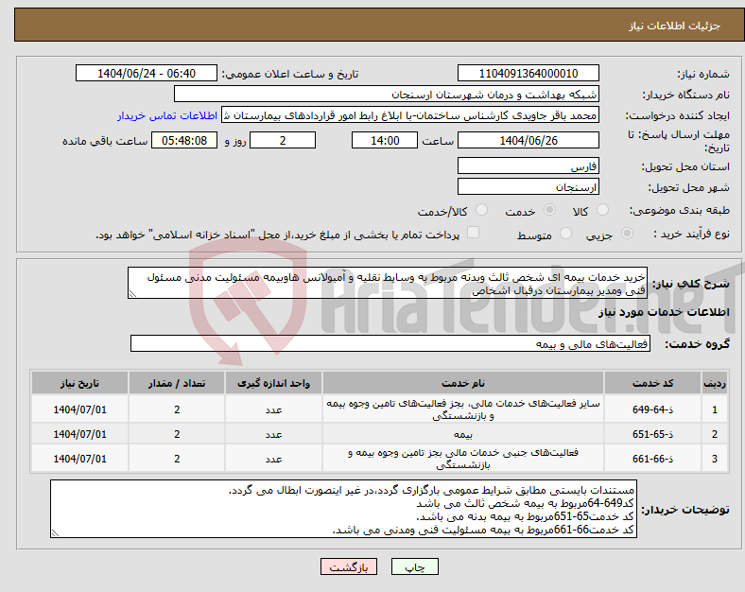Click service group field فعالیت‌های مالی و بیمه

[390, 343]
